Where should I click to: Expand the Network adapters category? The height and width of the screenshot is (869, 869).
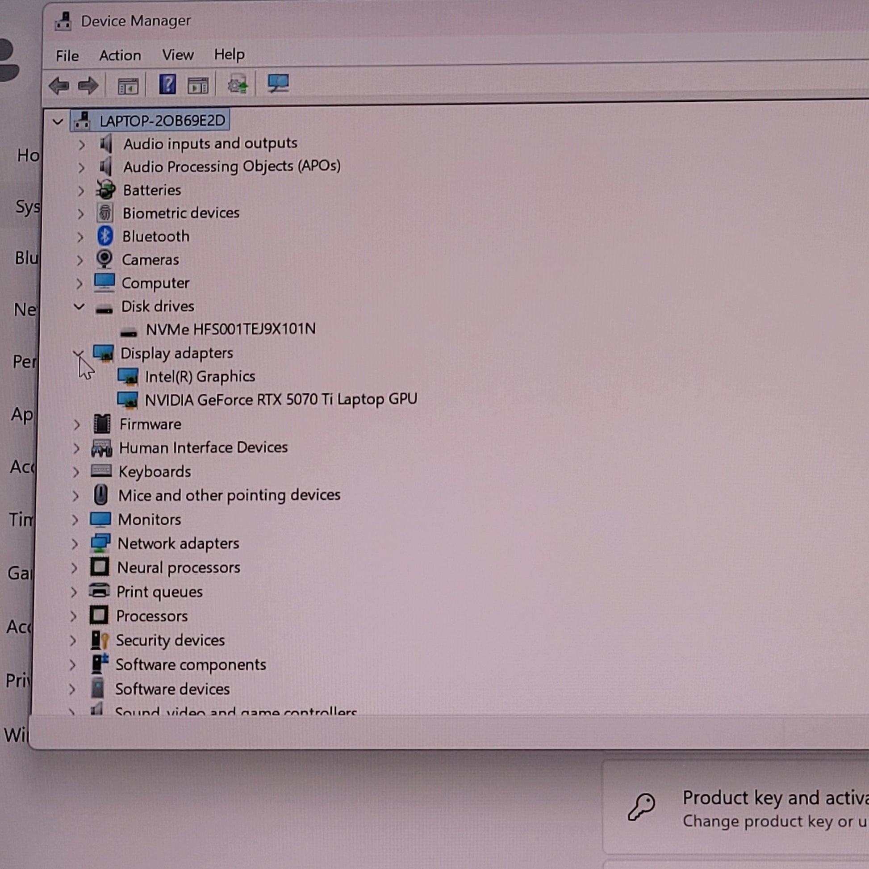75,544
